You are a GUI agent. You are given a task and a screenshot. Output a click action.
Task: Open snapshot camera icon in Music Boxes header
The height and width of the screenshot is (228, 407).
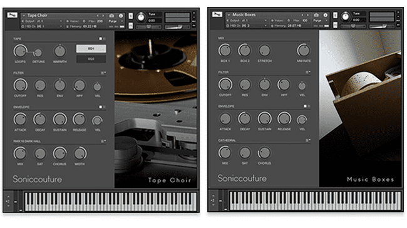(x=316, y=15)
